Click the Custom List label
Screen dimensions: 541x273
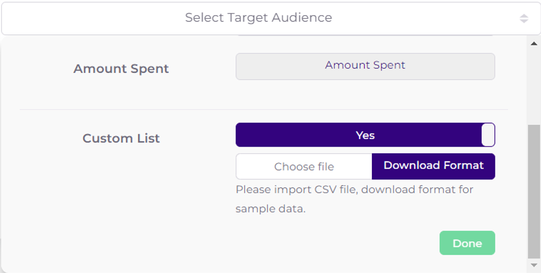[x=121, y=139]
